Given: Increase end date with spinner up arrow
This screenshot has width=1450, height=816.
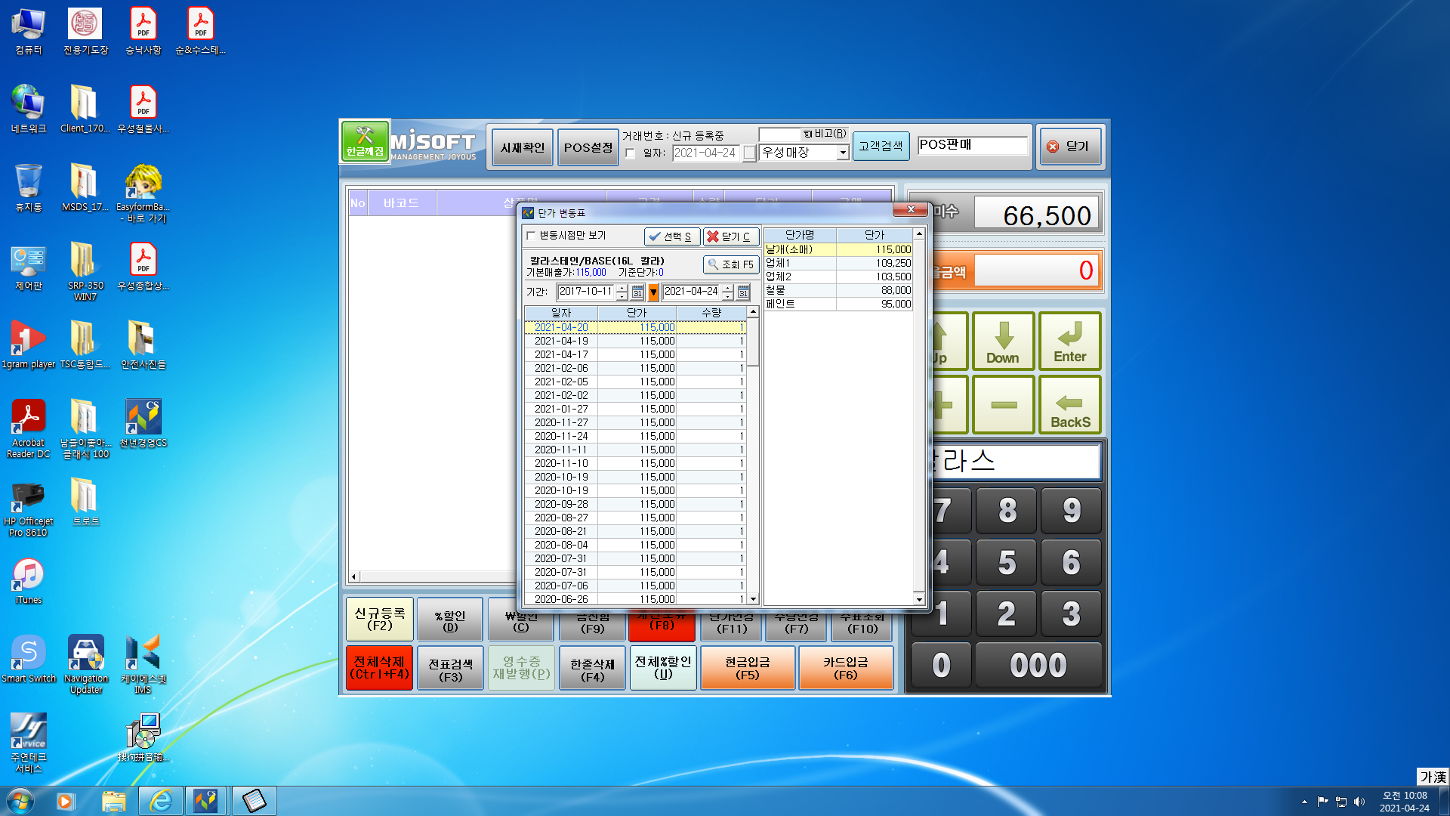Looking at the screenshot, I should [x=727, y=288].
